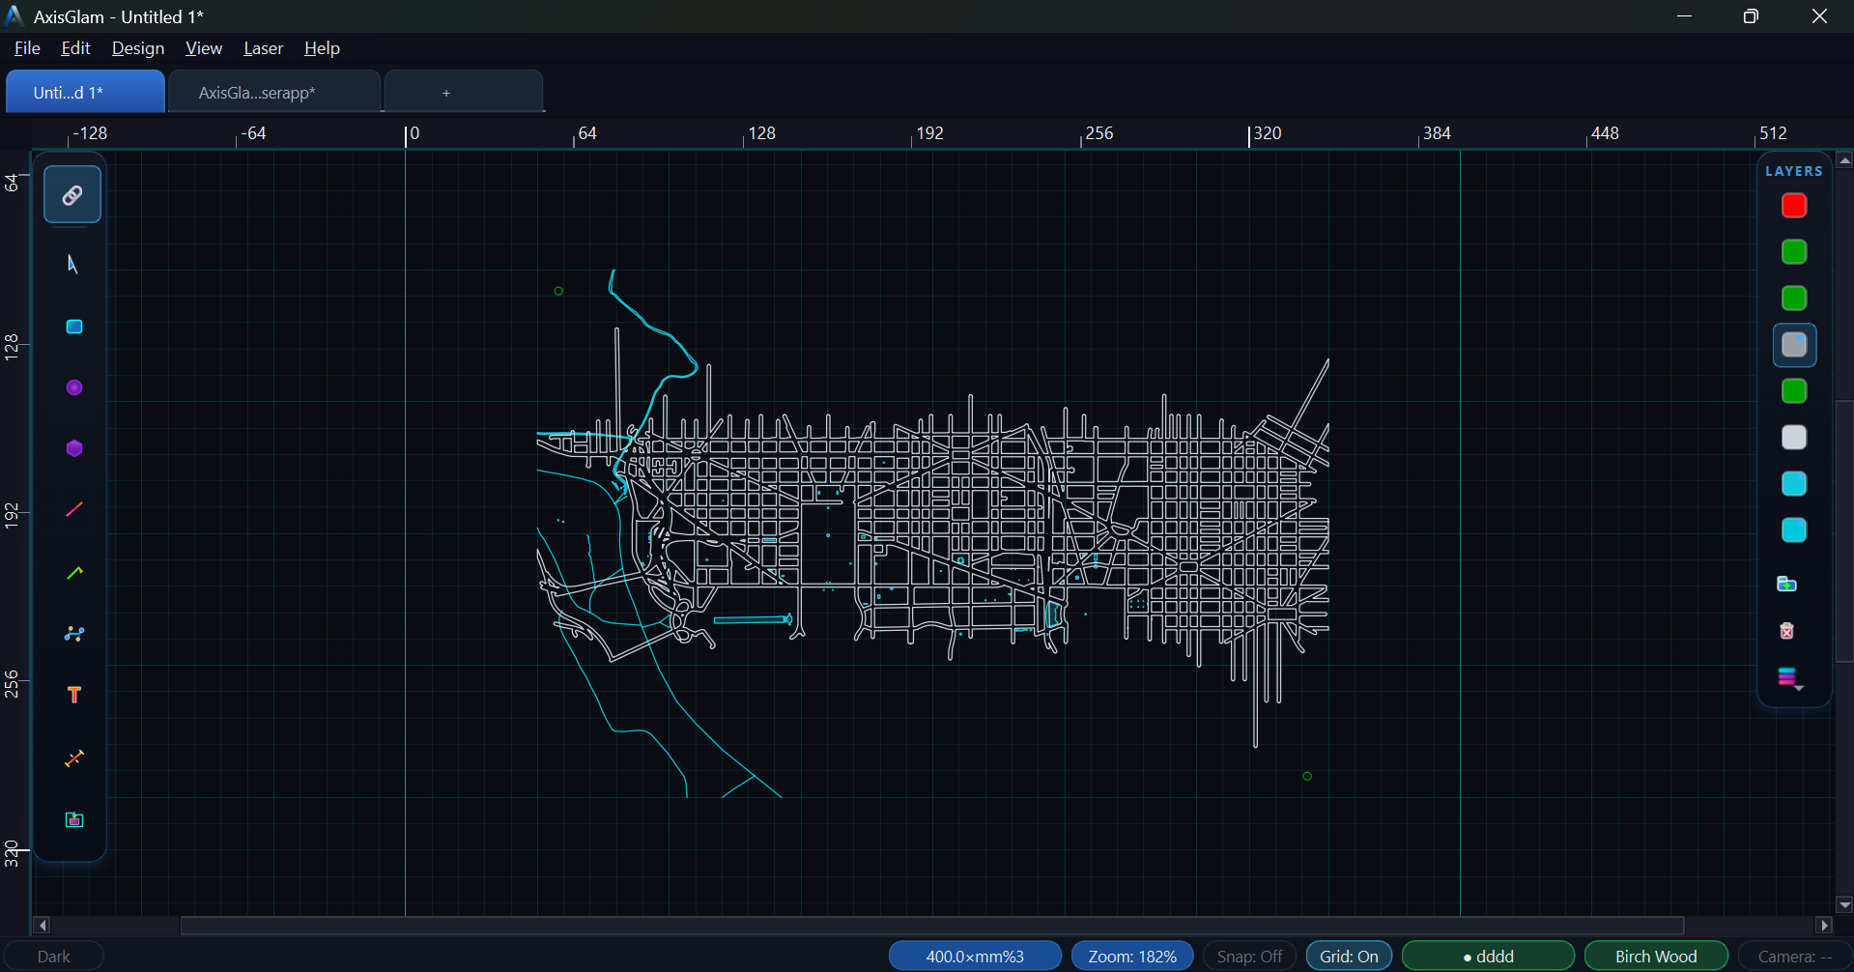Select the Polygon tool
1854x972 pixels.
[72, 447]
